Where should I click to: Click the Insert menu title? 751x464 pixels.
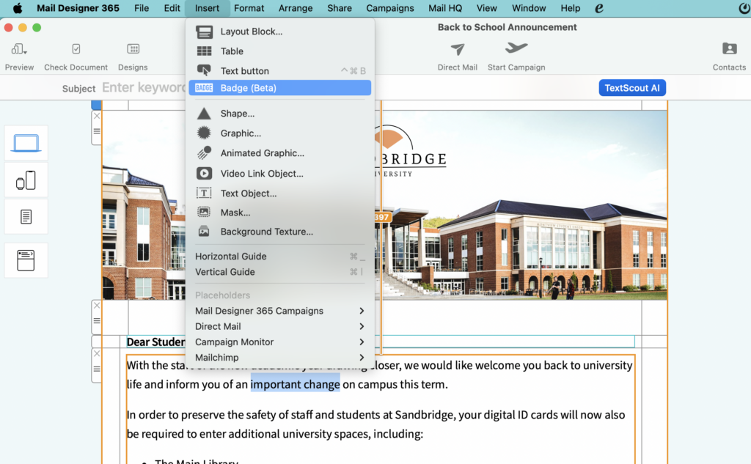(x=207, y=8)
